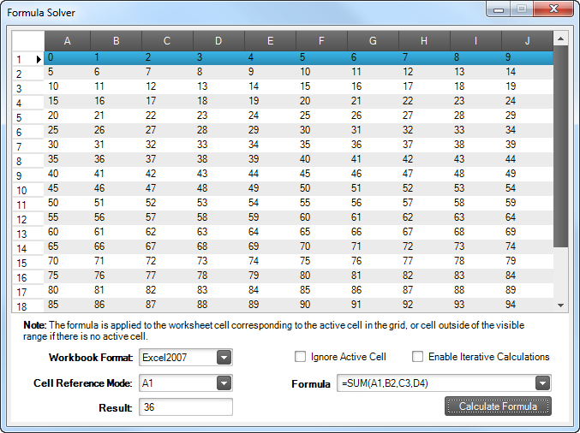Select column header I
Viewport: 580px width, 433px height.
click(475, 40)
